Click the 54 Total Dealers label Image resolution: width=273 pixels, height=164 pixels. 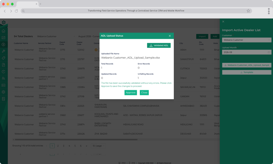(23, 36)
